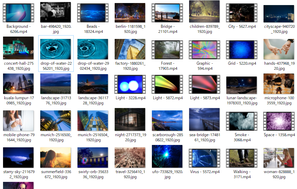Select starry-sky-2116792_1920.jpg image
Image resolution: width=297 pixels, height=189 pixels.
pyautogui.click(x=18, y=157)
